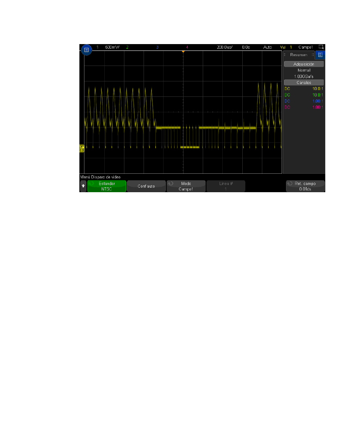Image resolution: width=358 pixels, height=439 pixels.
Task: Click the Conf auto button
Action: pos(146,186)
